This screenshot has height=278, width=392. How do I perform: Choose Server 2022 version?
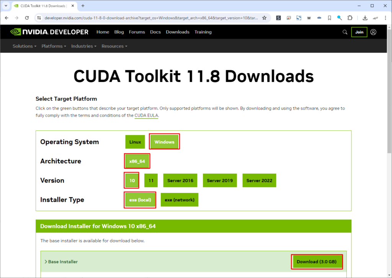[x=259, y=180]
